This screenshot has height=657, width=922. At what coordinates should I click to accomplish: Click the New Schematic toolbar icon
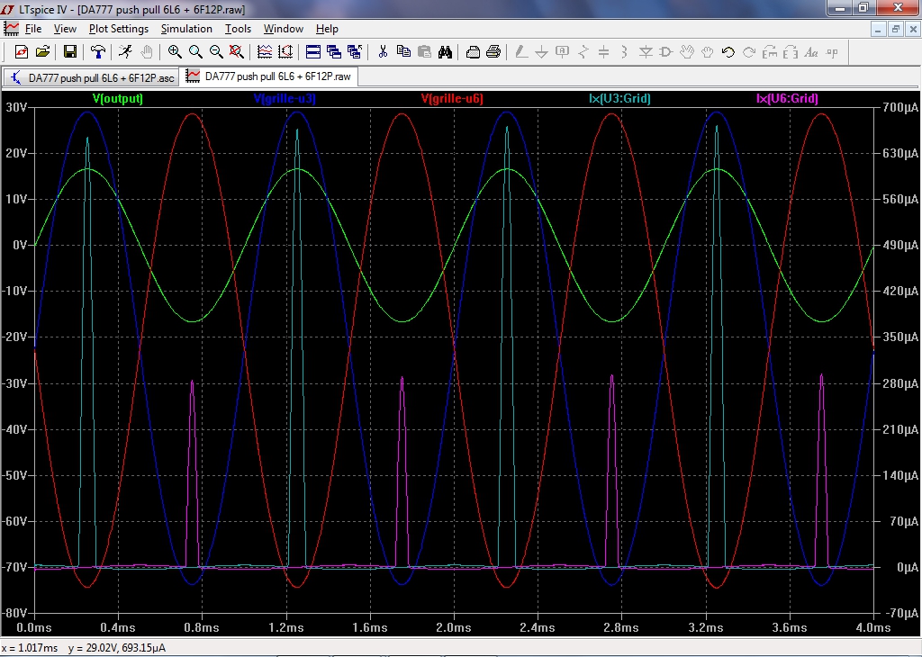[x=22, y=52]
